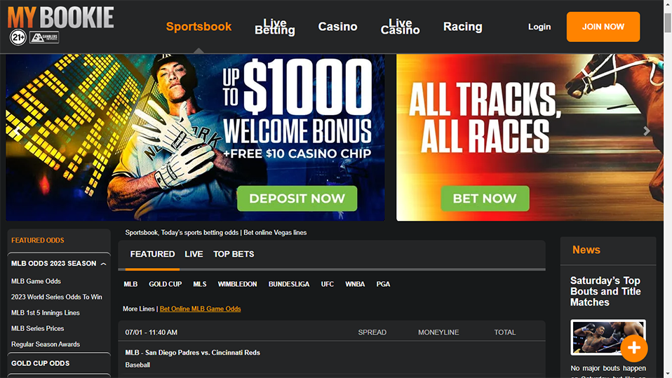Viewport: 672px width, 378px height.
Task: Advance to the next banner slide arrow
Action: 646,131
